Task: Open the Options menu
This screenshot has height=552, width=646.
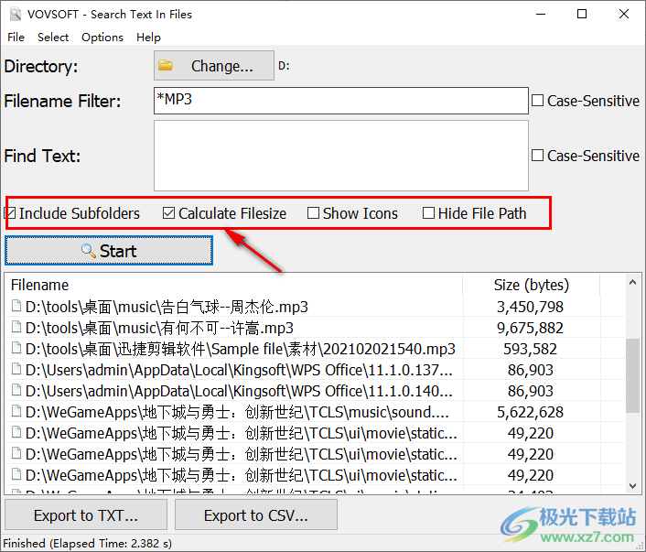Action: [x=102, y=38]
